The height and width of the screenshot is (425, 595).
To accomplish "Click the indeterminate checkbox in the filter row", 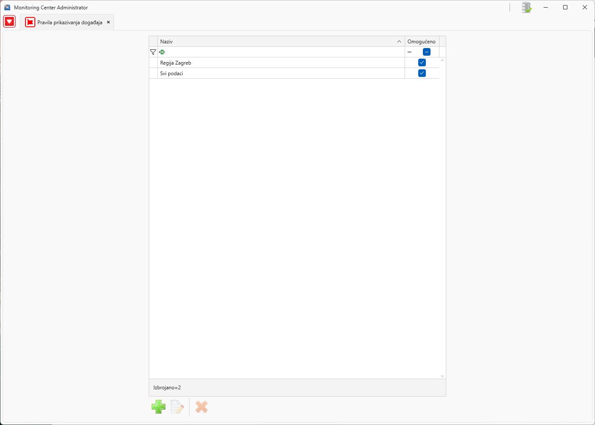I will [427, 51].
